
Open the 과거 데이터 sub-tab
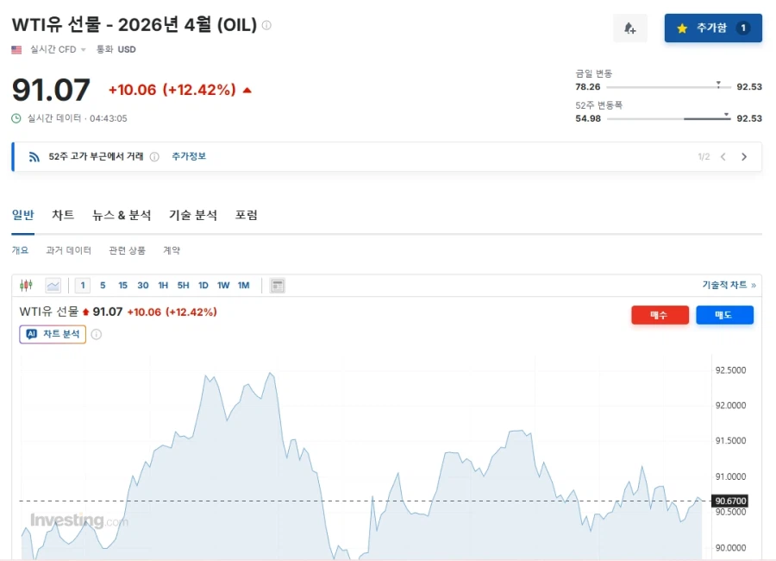tap(69, 250)
